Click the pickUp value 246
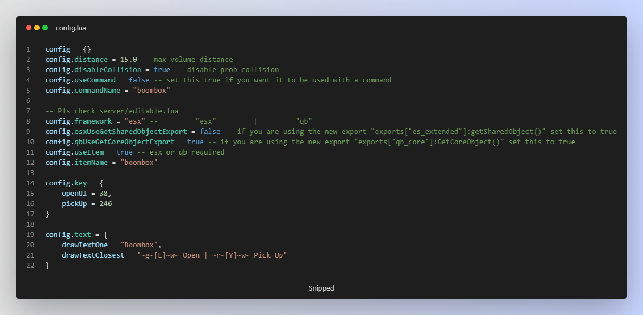The height and width of the screenshot is (315, 643). click(x=106, y=204)
